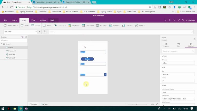
Task: Open the Controls dropdown
Action: [60, 25]
